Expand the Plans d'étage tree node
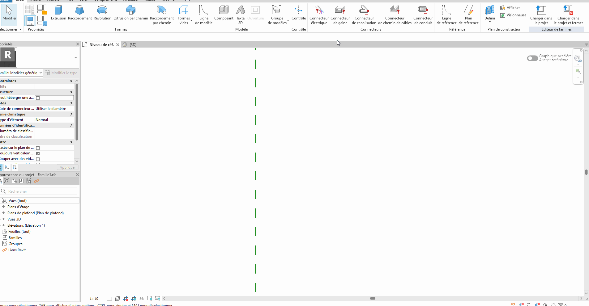The image size is (589, 306). [x=3, y=207]
